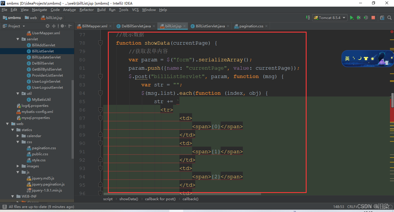Viewport: 394px width, 212px height.
Task: Stop the server with red square icon
Action: [373, 18]
